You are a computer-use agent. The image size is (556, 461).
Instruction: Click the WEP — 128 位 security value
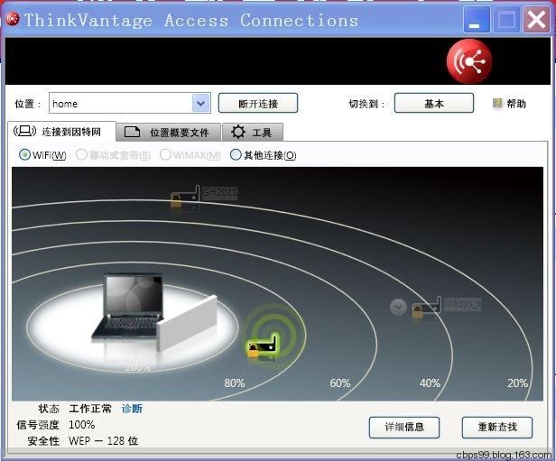tap(103, 441)
